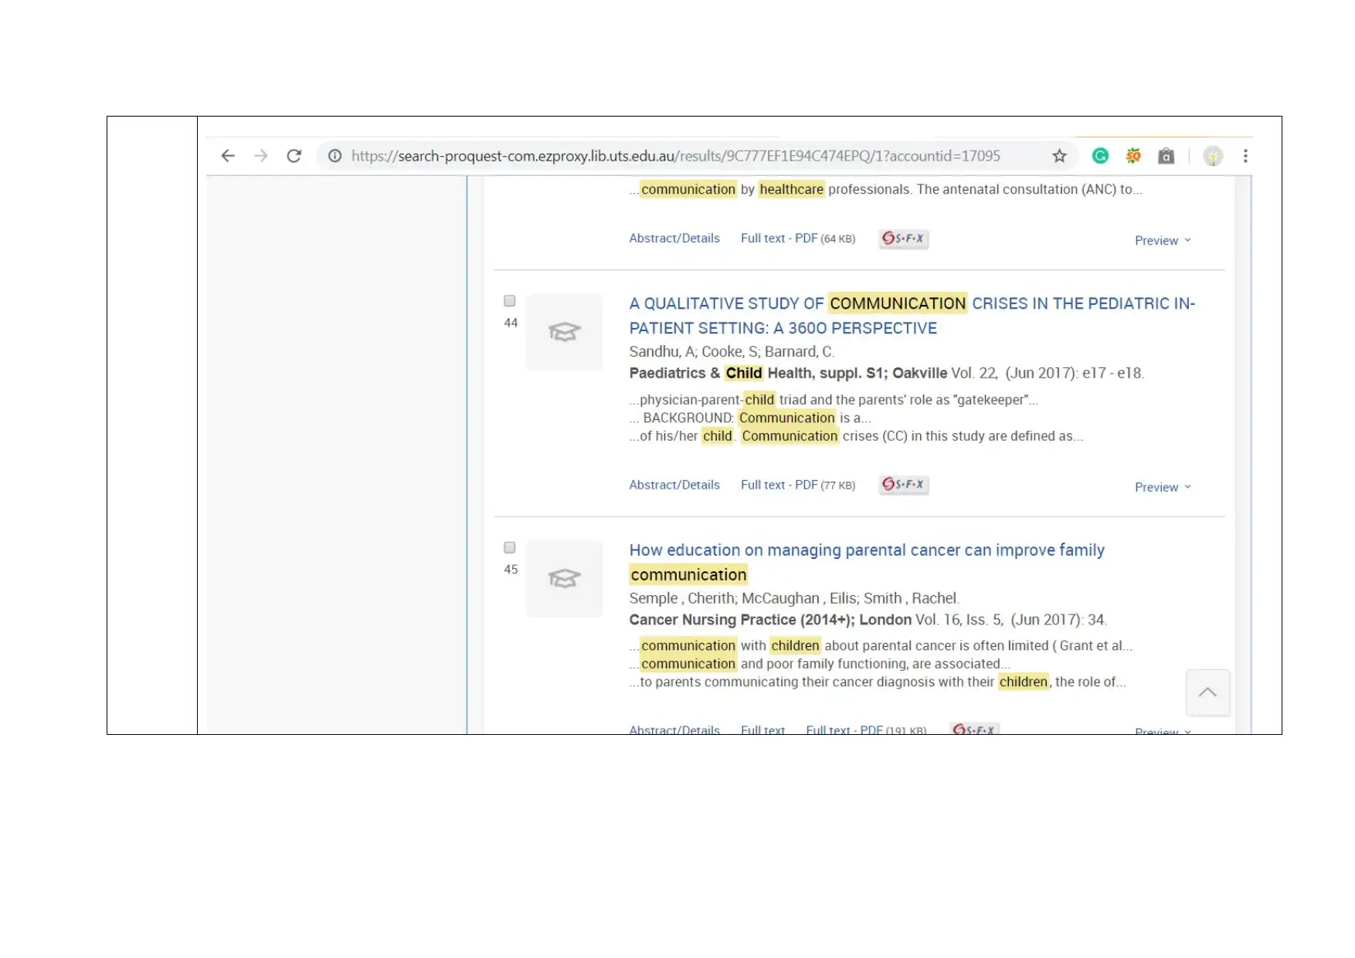Viewport: 1355px width, 958px height.
Task: Open 'How education on managing parental cancer' title
Action: coord(866,562)
